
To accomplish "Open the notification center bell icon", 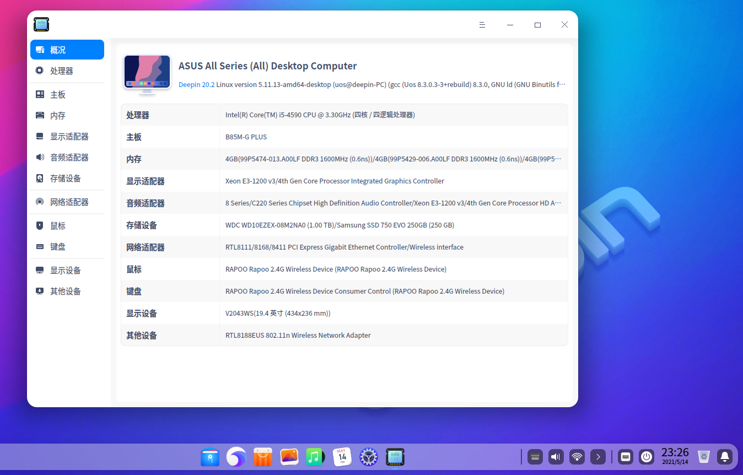I will pos(725,457).
